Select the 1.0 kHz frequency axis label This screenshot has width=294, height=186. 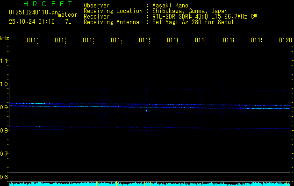click(x=4, y=84)
